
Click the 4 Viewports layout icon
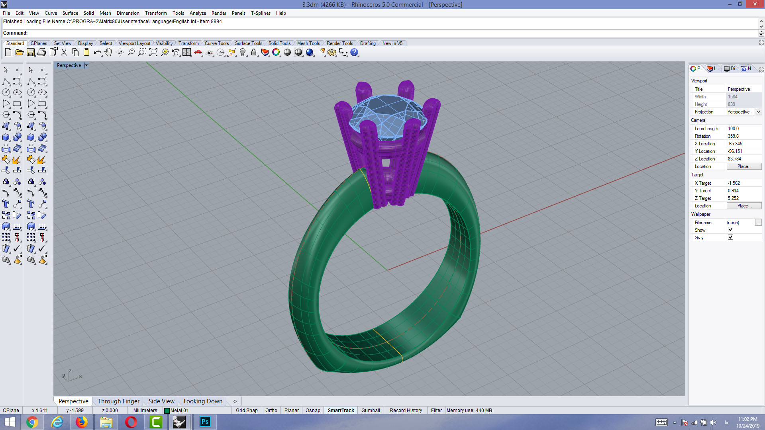187,52
